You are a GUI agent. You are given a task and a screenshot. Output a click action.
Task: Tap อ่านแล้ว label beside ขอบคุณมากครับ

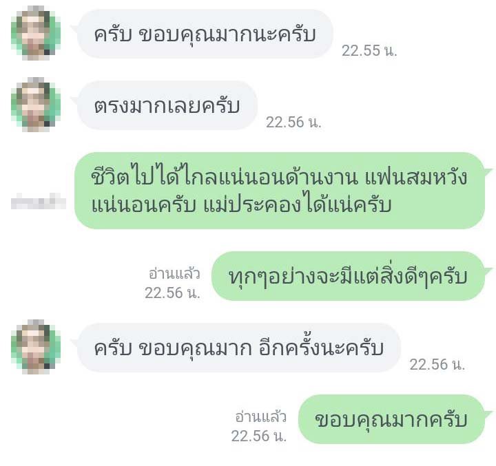coord(260,416)
